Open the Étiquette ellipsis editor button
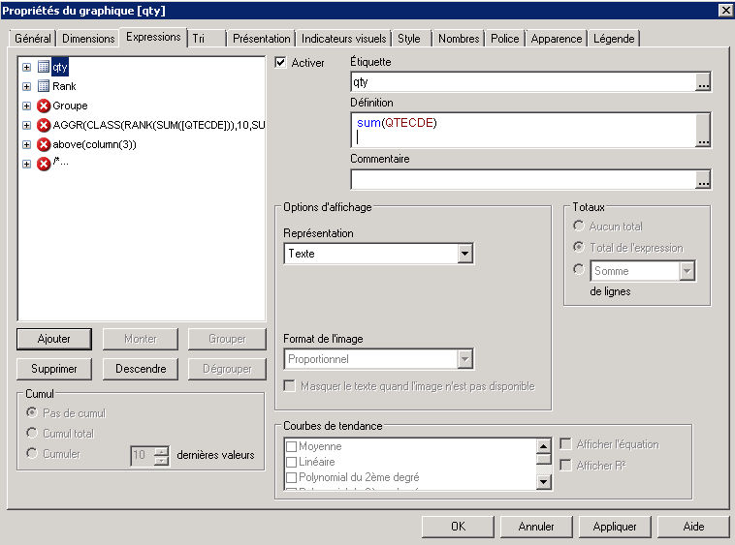The height and width of the screenshot is (545, 735). pyautogui.click(x=703, y=82)
